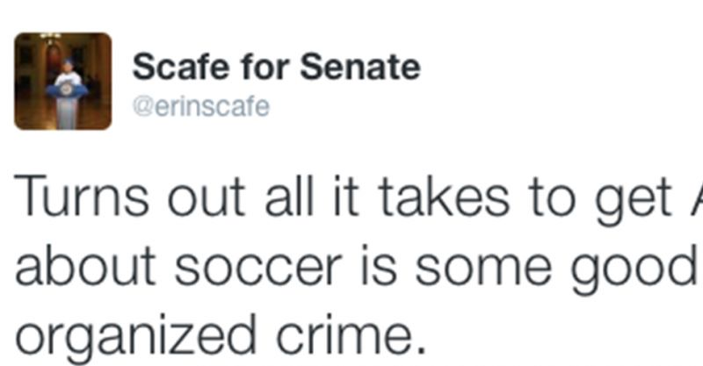This screenshot has height=366, width=703.
Task: Open the Scafe for Senate profile picture
Action: (x=63, y=81)
